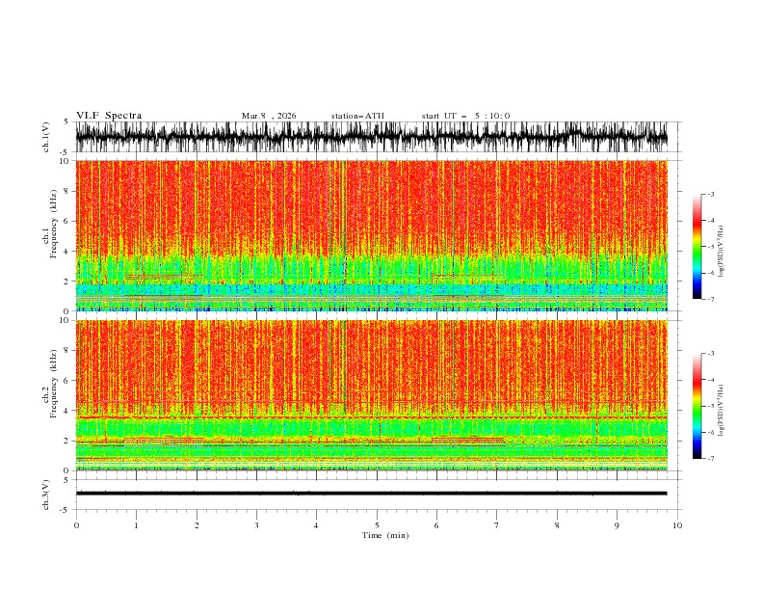Click the 'start UT = 5:10:0' label
This screenshot has height=590, width=763.
point(465,116)
